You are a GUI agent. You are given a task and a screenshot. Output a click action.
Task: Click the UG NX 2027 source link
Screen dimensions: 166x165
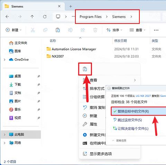pos(143,96)
